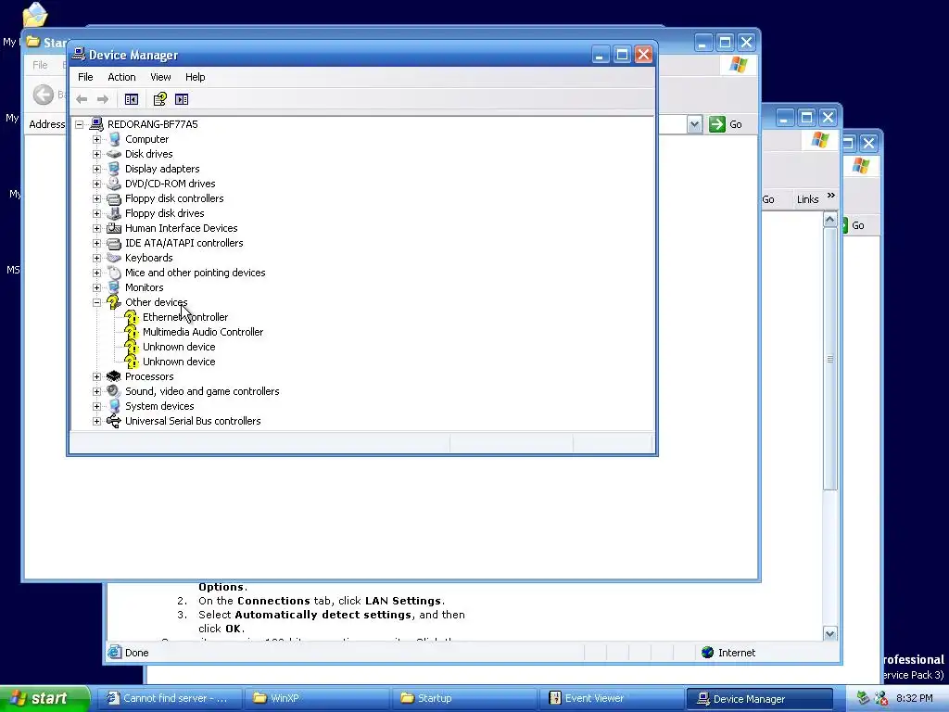Select the Universal Serial Bus controllers icon
The height and width of the screenshot is (712, 949).
point(114,421)
